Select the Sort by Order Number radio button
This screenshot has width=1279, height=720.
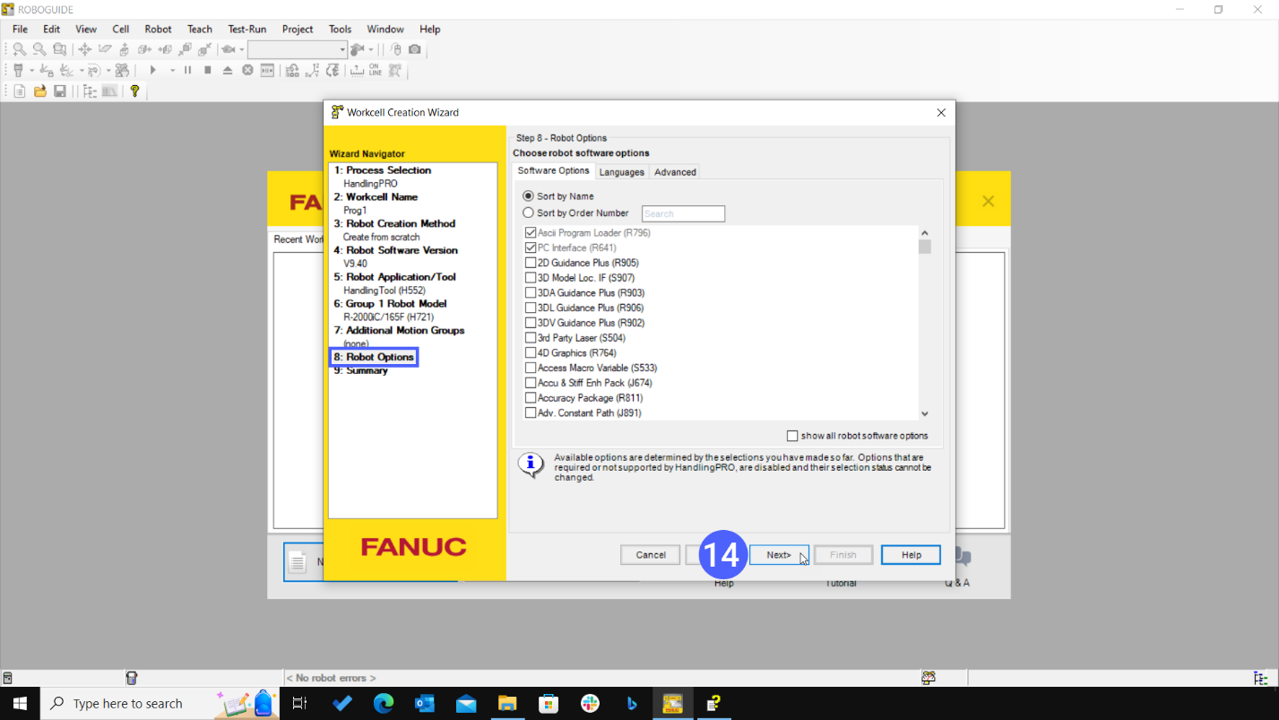528,213
